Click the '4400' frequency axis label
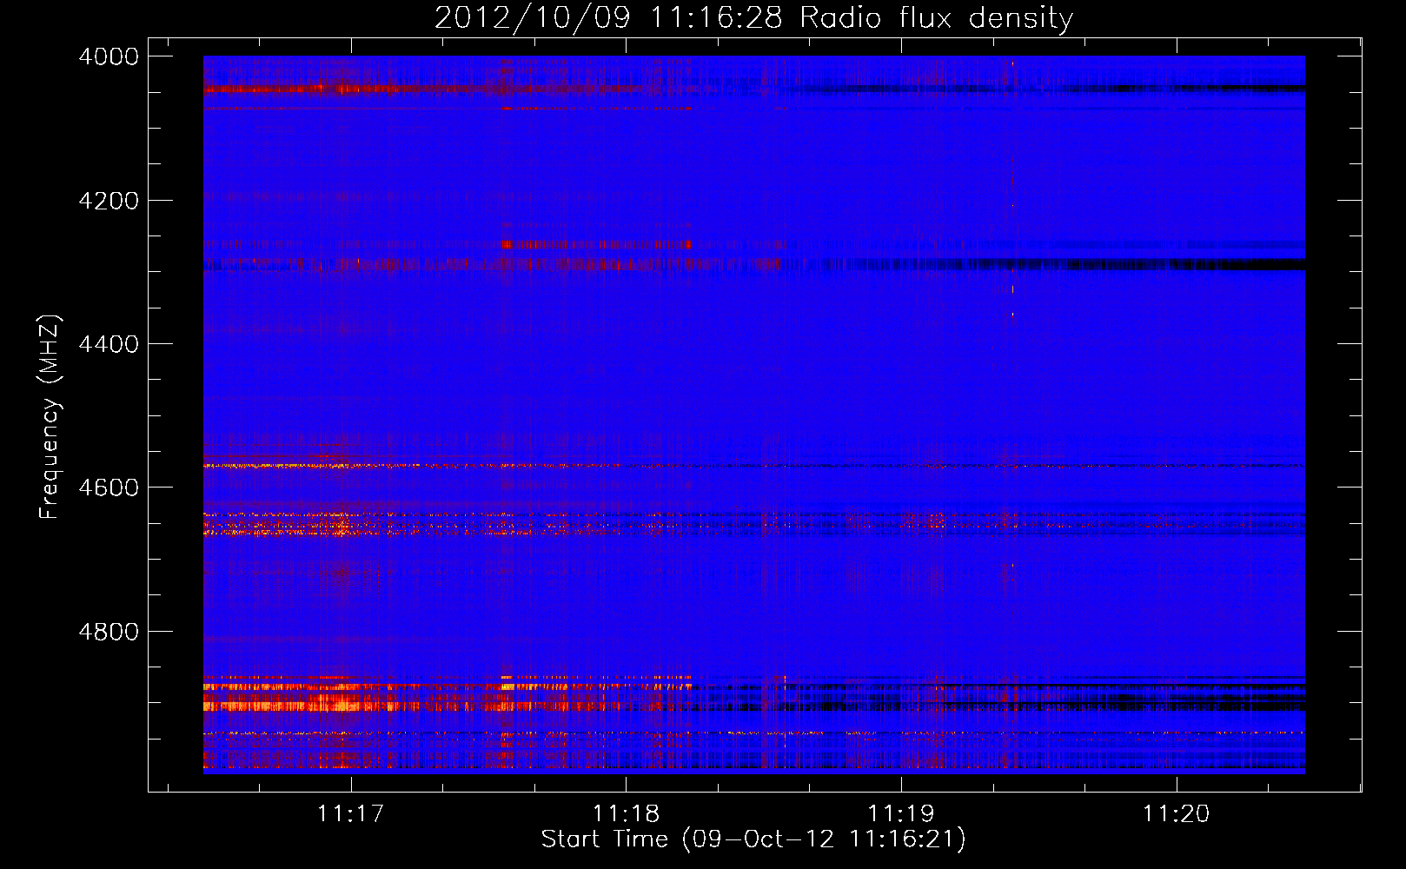 tap(109, 344)
